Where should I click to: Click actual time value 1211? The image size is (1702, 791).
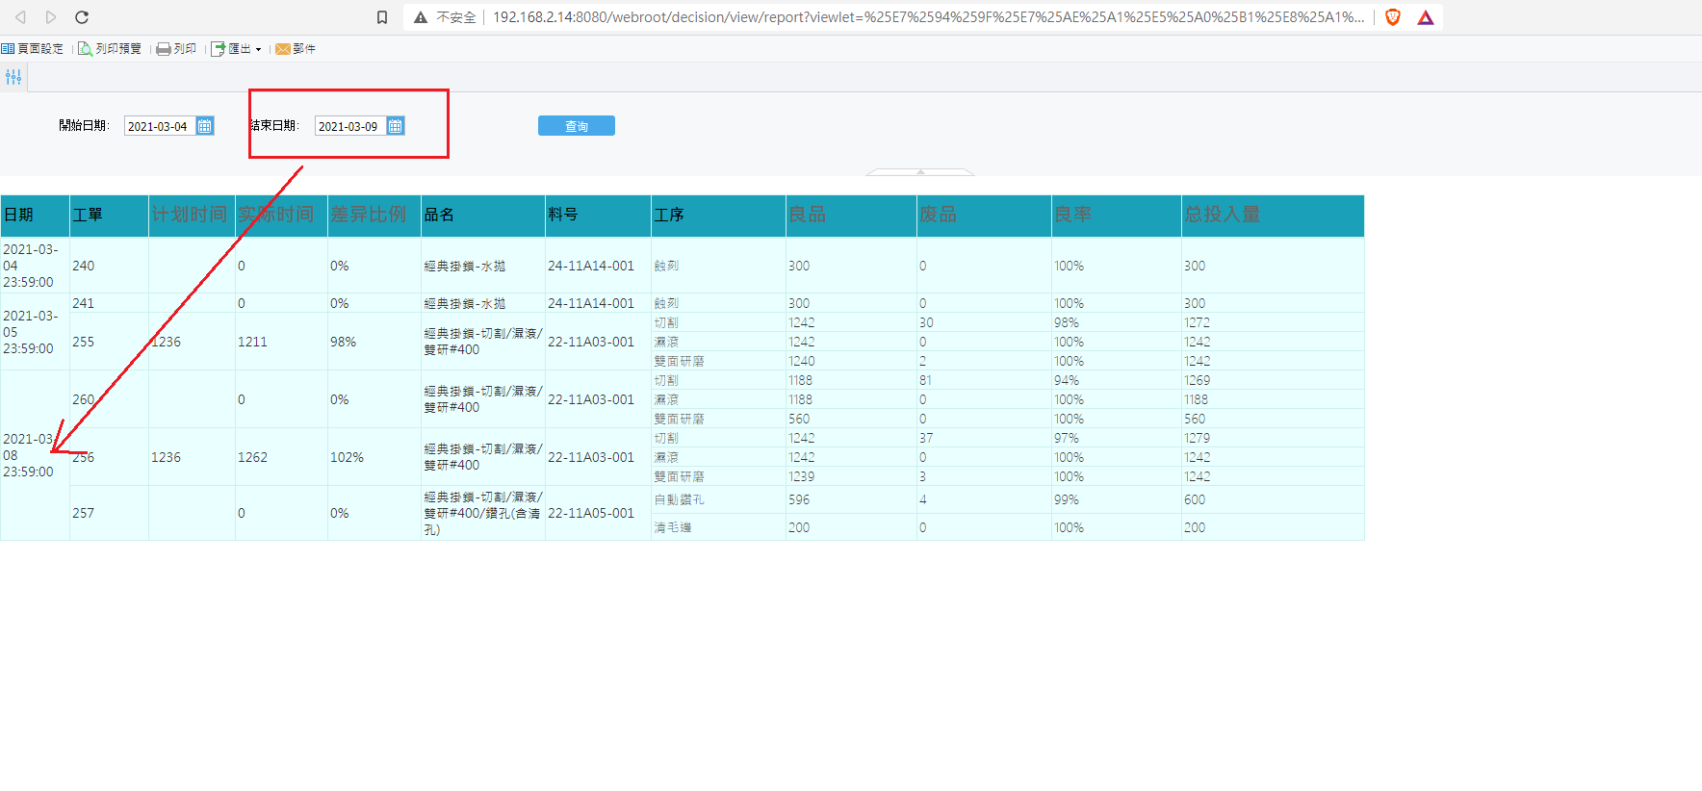(x=281, y=342)
